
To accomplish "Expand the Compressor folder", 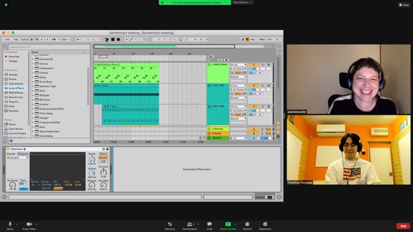I will coord(33,68).
